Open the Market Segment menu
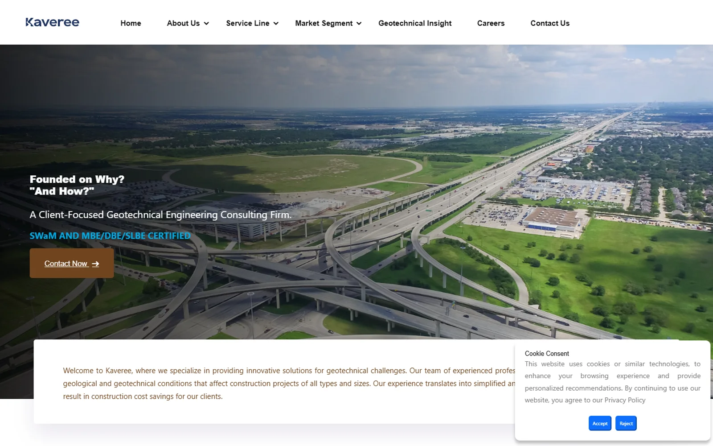 (324, 23)
